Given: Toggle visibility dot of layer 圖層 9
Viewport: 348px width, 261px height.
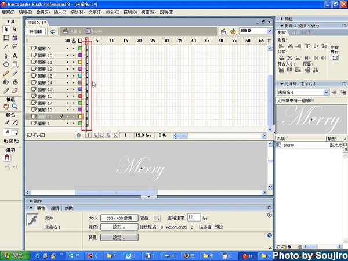Looking at the screenshot, I should pos(67,49).
